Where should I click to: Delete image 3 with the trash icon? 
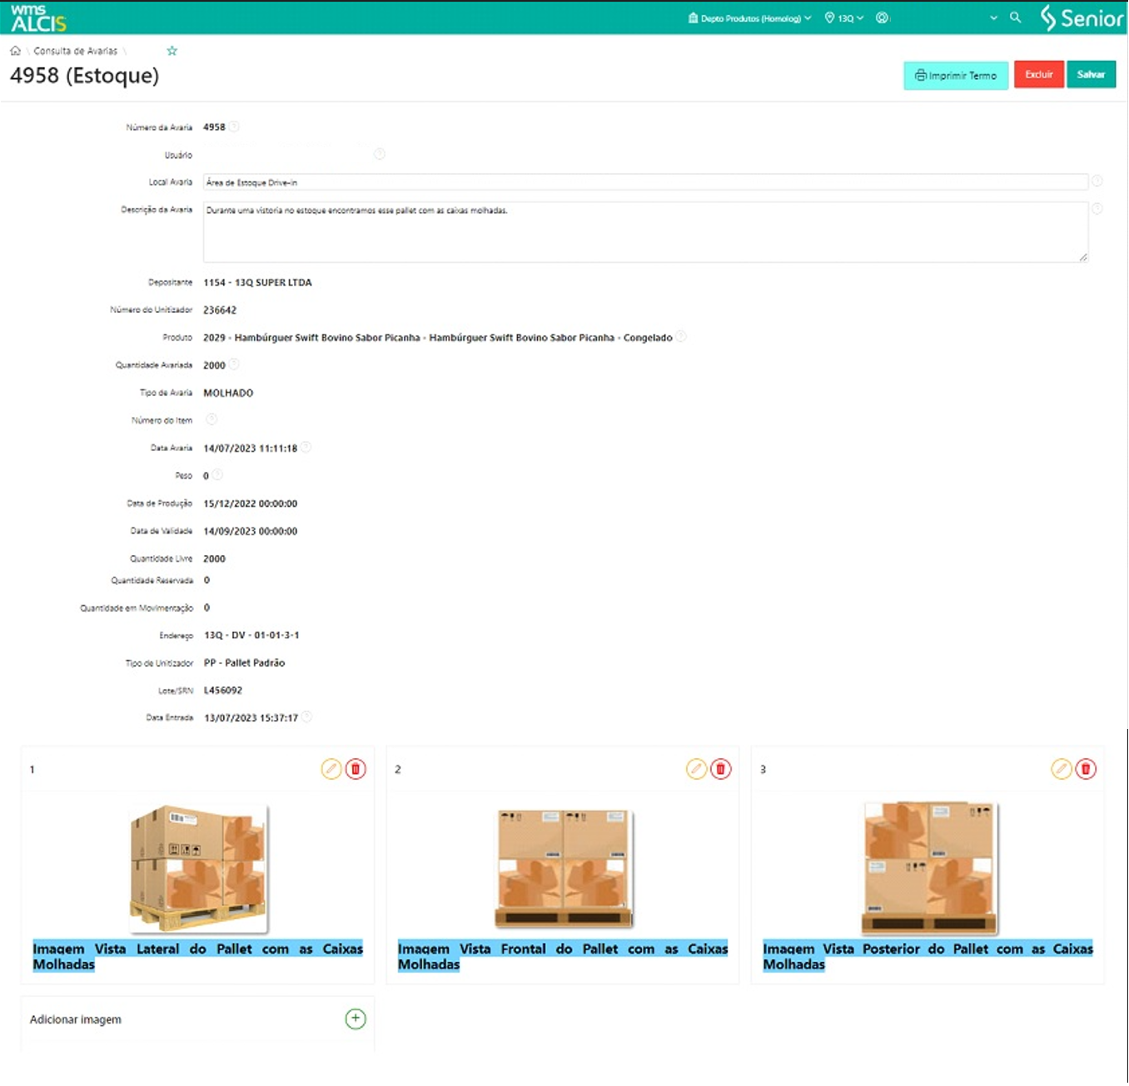coord(1086,769)
